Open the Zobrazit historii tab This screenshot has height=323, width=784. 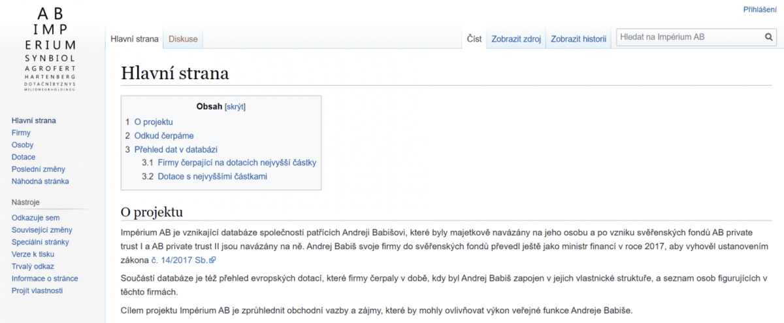578,39
